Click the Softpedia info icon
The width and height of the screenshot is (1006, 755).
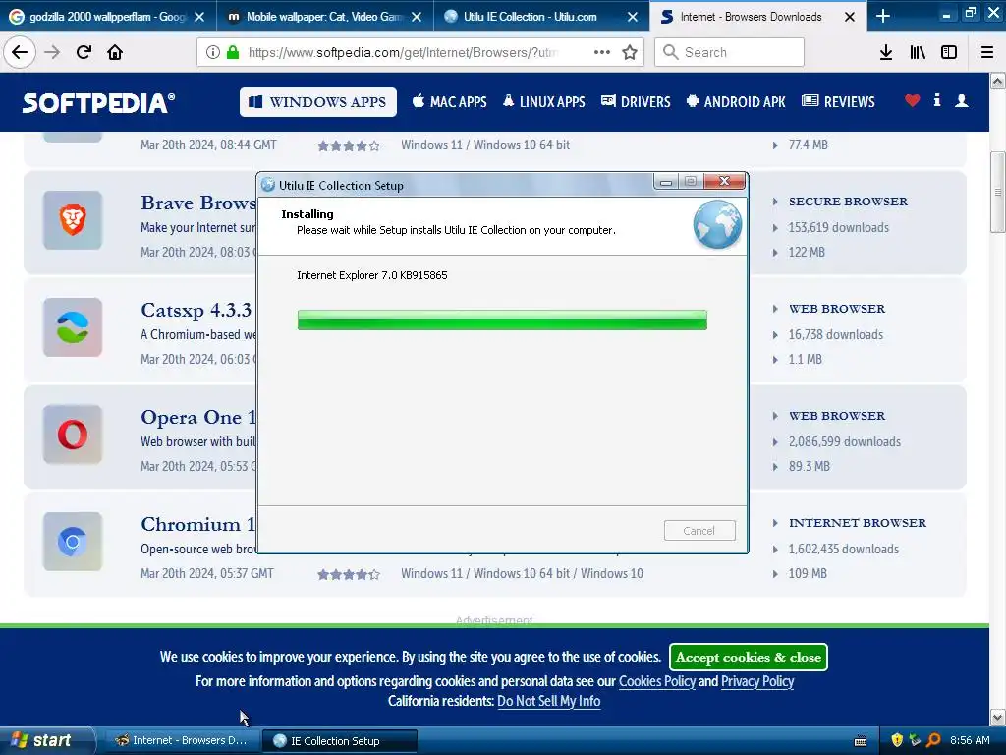coord(937,100)
